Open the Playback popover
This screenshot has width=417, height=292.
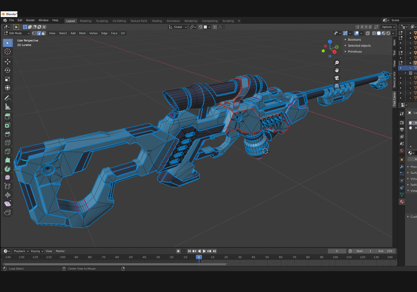pyautogui.click(x=21, y=251)
